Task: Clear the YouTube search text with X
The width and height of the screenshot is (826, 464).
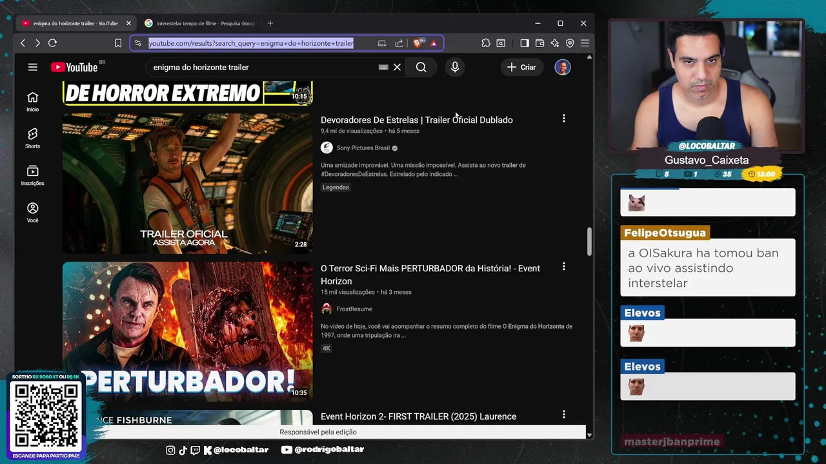Action: 398,67
